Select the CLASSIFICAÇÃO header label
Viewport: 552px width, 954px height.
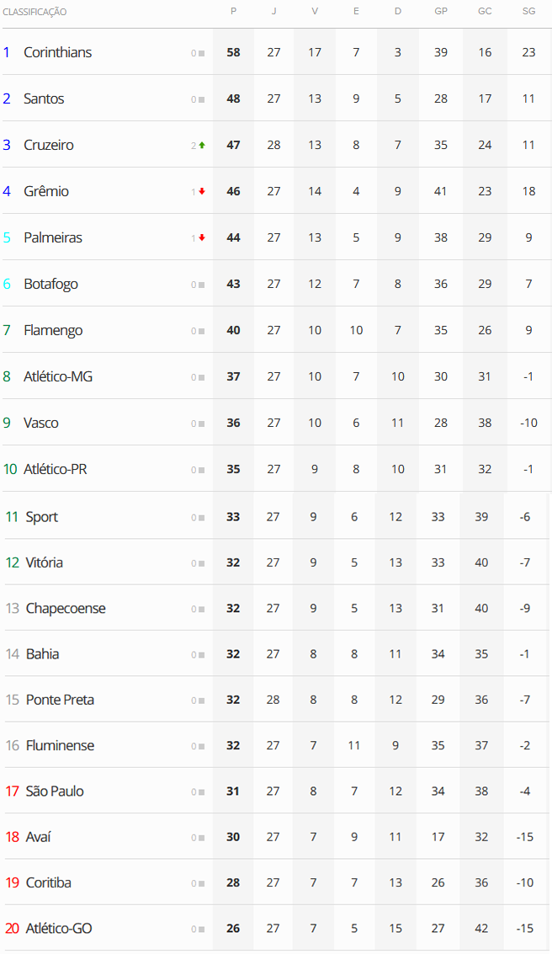(34, 12)
